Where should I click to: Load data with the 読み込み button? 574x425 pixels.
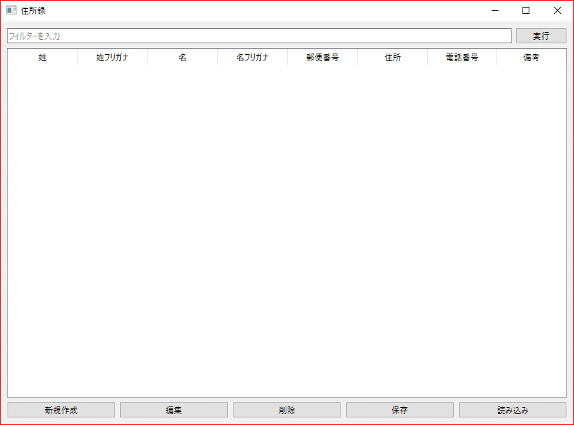(512, 410)
